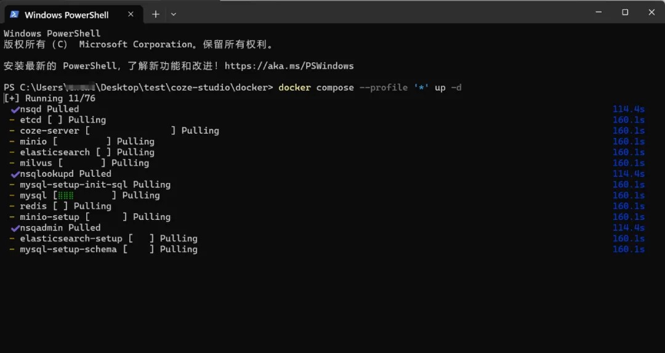Open the https://aka.ms/PSWindows link

289,66
